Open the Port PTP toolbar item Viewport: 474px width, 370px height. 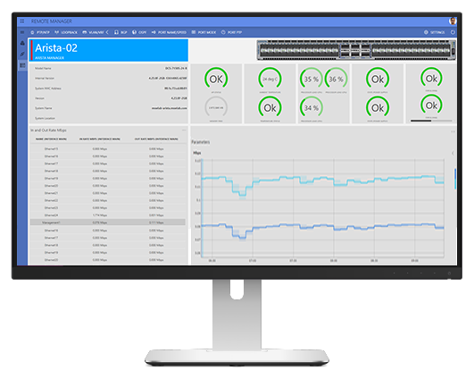pos(231,32)
